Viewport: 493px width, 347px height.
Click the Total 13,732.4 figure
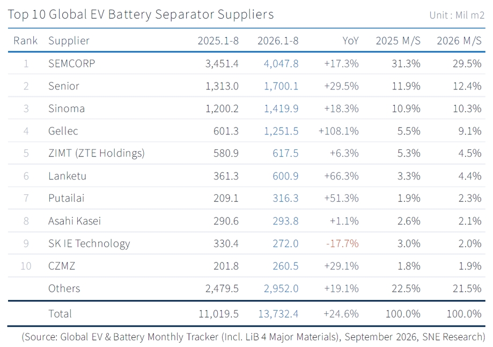(x=278, y=314)
